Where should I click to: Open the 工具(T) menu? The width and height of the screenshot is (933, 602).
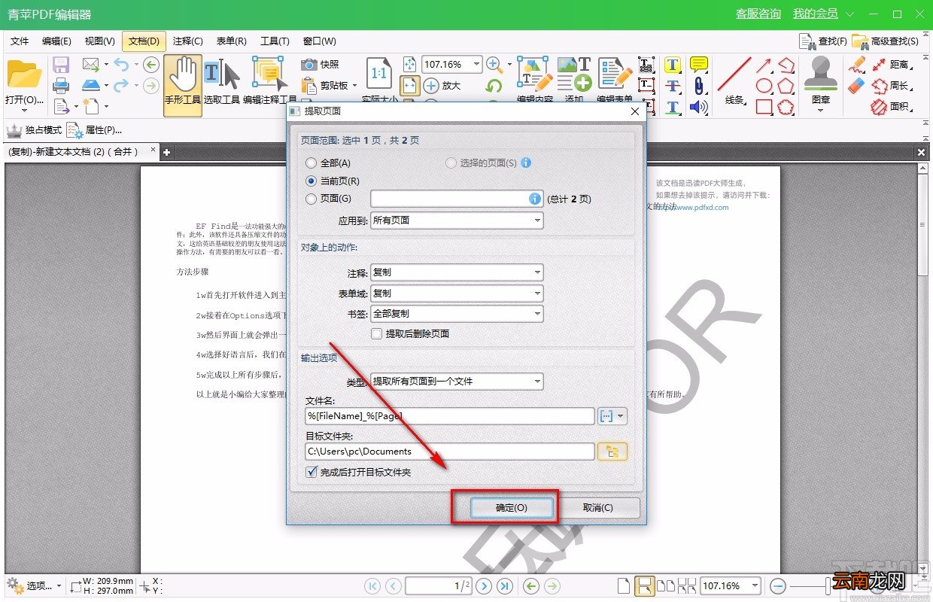point(275,41)
